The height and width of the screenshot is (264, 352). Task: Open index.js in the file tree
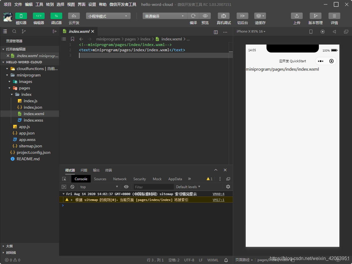coord(30,101)
